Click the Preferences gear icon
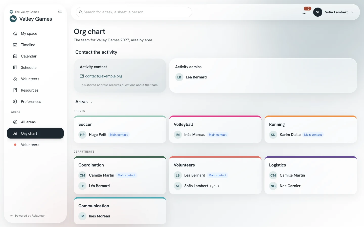Screen dimensions: 364x227 15,102
